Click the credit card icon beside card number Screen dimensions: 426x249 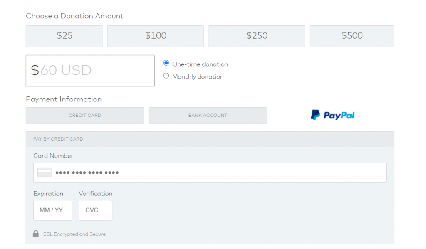coord(45,172)
